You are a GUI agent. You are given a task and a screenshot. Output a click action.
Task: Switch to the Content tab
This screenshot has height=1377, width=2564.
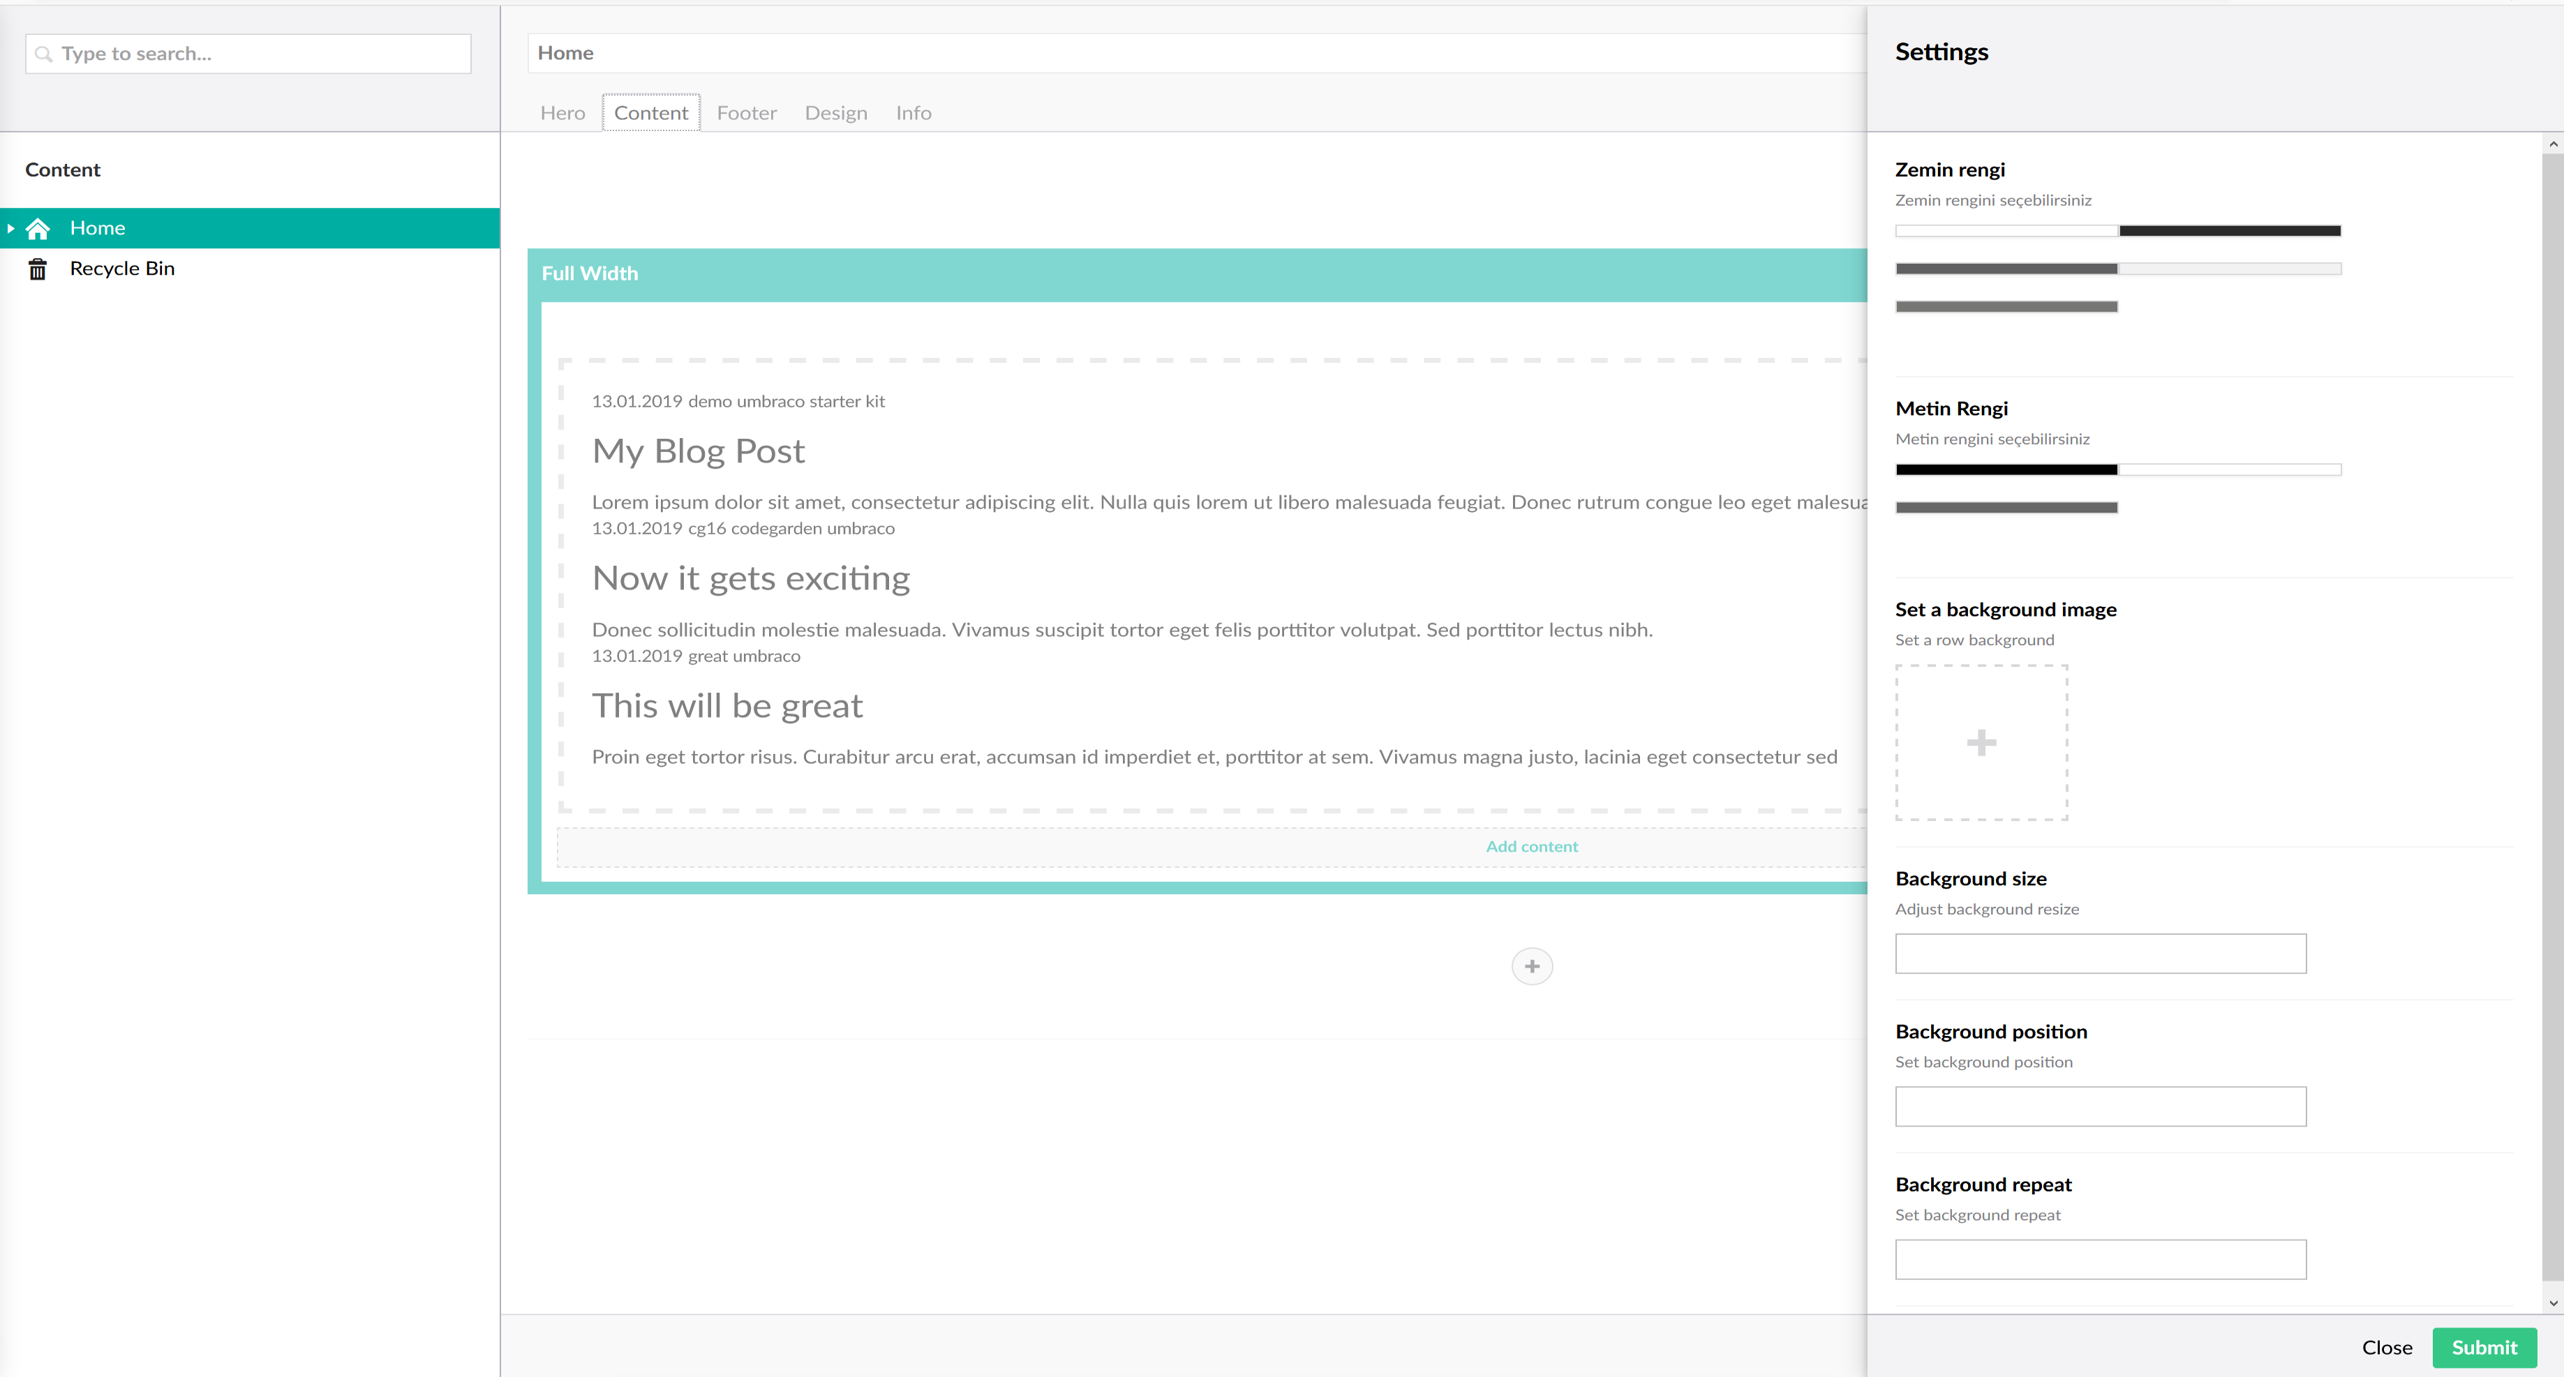tap(651, 112)
